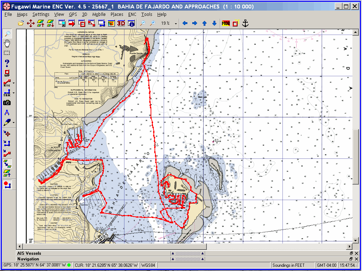Select the RTE route tool
The width and height of the screenshot is (362, 271).
(x=7, y=83)
